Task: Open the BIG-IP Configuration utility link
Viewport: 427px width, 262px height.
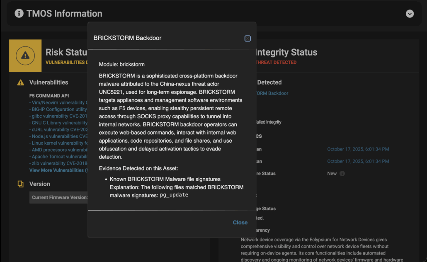Action: click(x=58, y=109)
